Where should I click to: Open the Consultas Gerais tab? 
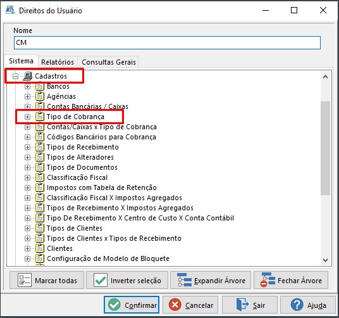109,62
